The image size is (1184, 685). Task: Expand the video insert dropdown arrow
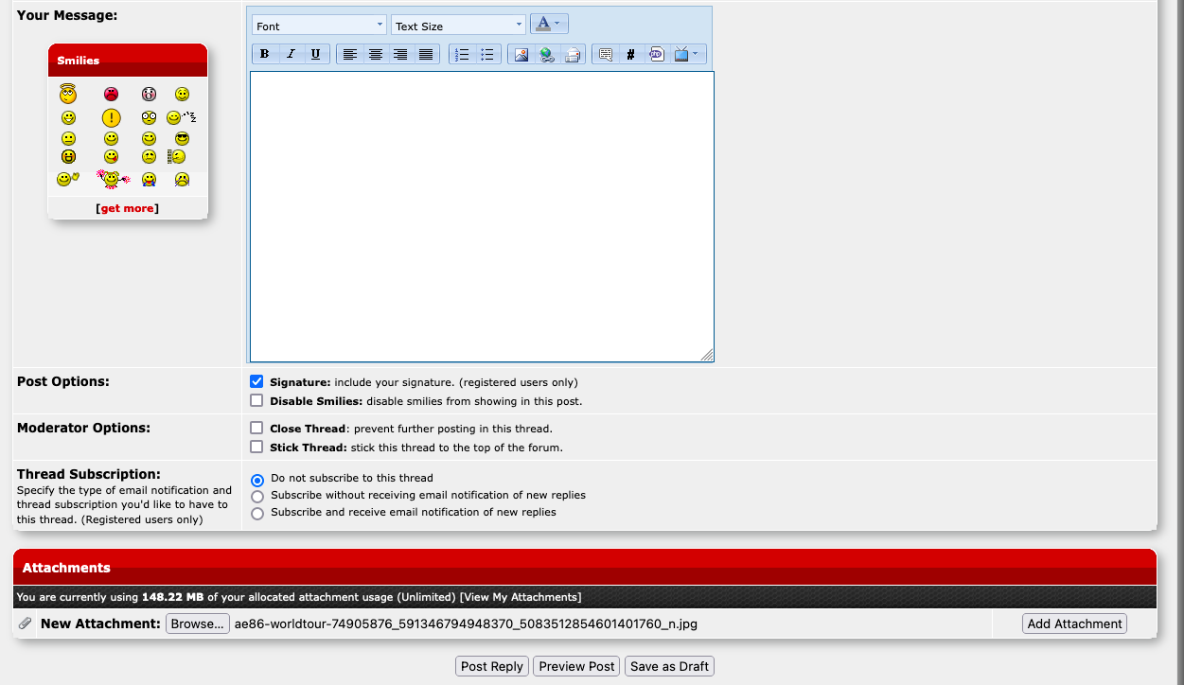pyautogui.click(x=696, y=54)
